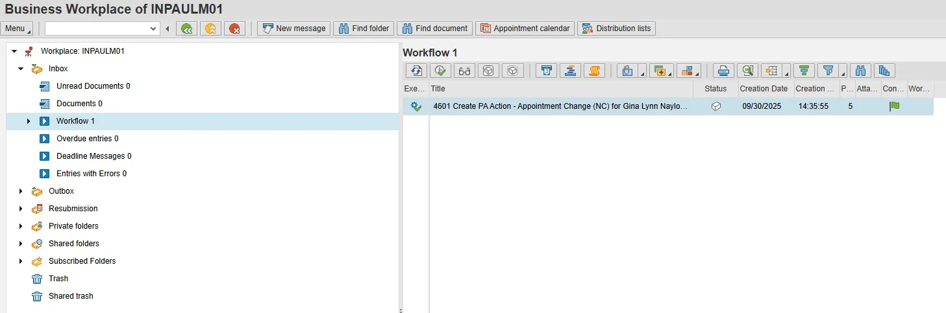This screenshot has width=946, height=313.
Task: Expand the Outbox folder
Action: pyautogui.click(x=21, y=191)
